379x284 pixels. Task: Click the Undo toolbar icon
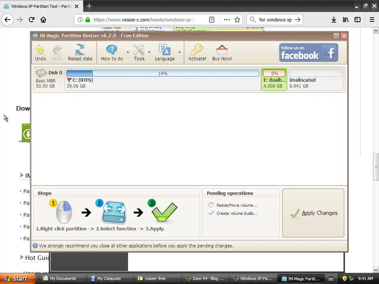[40, 53]
